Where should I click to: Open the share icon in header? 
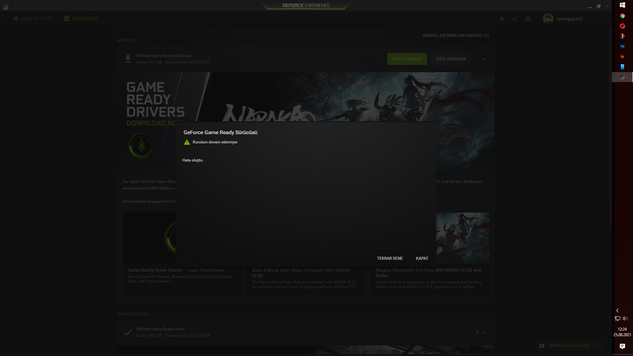[515, 19]
